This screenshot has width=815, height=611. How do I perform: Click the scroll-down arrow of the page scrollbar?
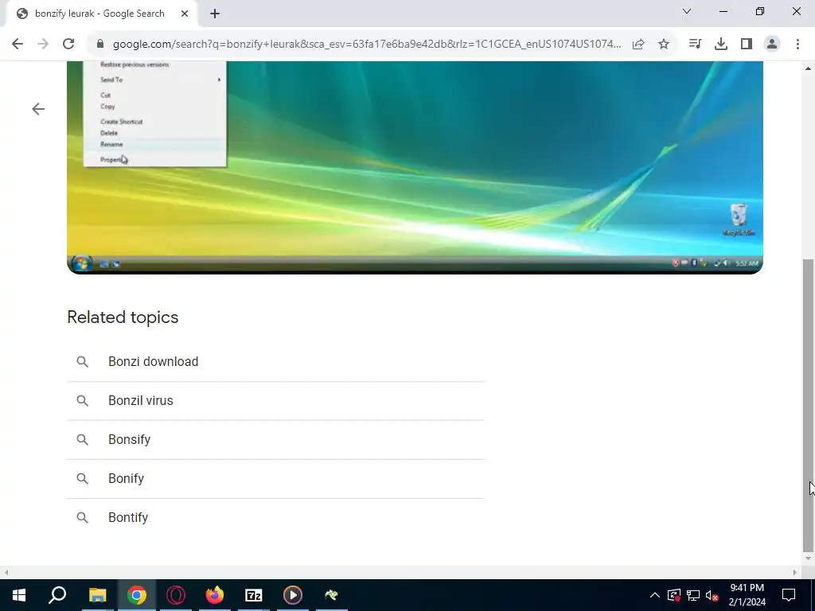808,559
